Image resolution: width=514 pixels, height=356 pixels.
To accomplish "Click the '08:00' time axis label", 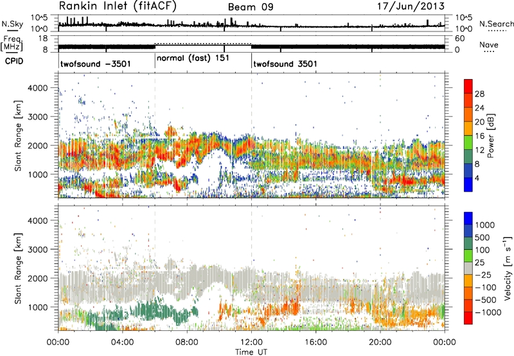I will (187, 343).
